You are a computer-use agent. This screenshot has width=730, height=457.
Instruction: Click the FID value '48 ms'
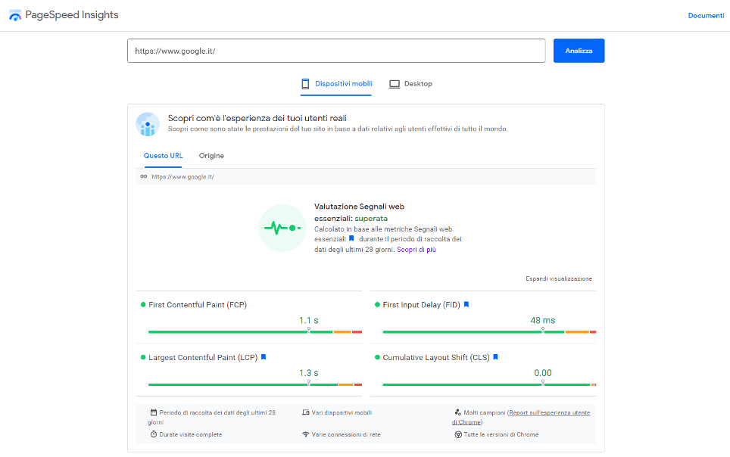tap(543, 320)
